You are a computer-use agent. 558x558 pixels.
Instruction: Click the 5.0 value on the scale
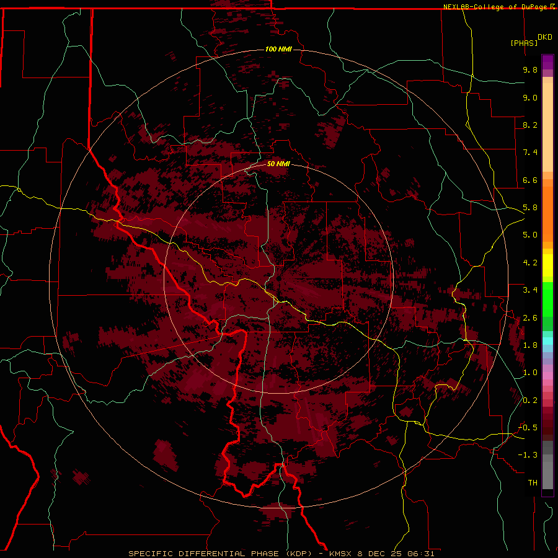(x=530, y=235)
